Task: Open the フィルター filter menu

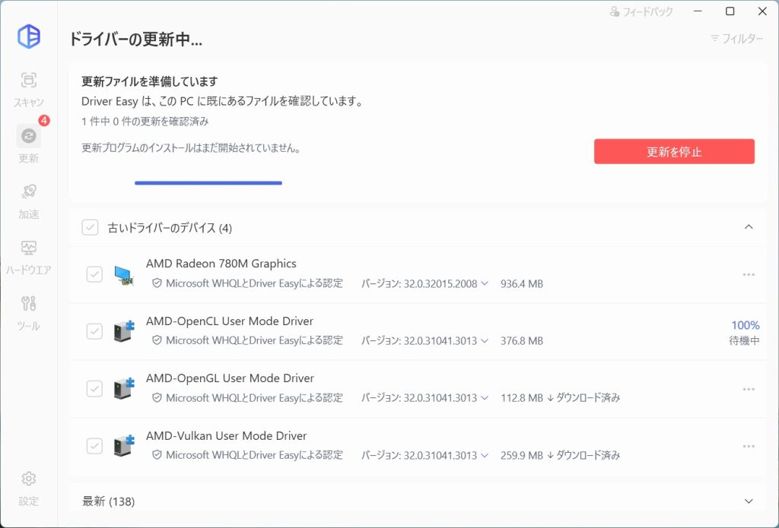Action: click(737, 38)
